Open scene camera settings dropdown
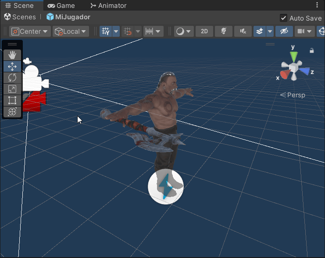Image resolution: width=325 pixels, height=258 pixels. 304,32
